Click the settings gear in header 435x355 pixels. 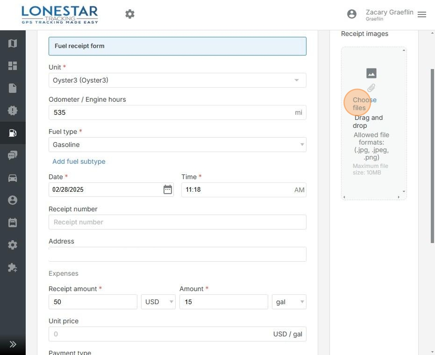click(x=130, y=14)
